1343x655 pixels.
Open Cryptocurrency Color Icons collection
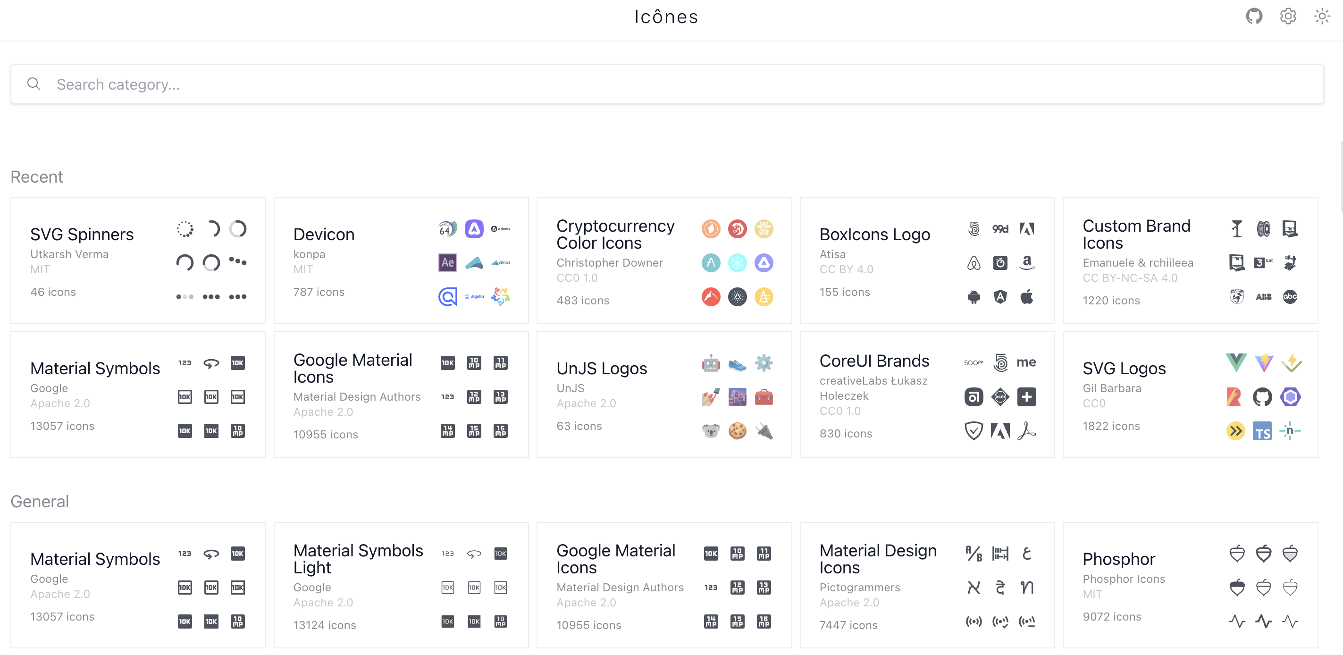[x=615, y=235]
